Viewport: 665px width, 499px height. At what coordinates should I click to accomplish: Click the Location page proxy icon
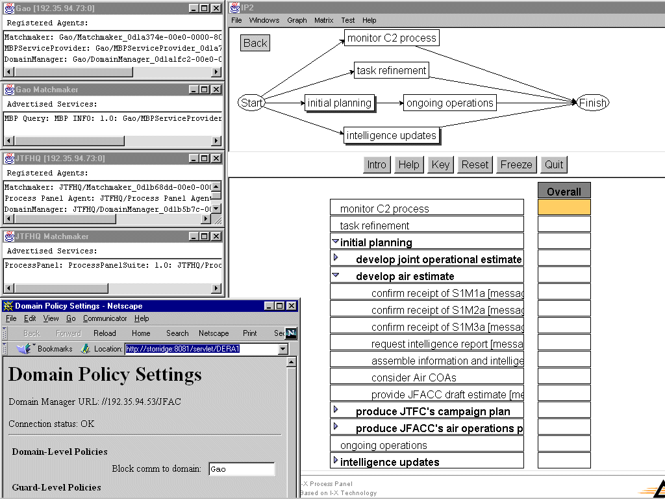coord(85,349)
